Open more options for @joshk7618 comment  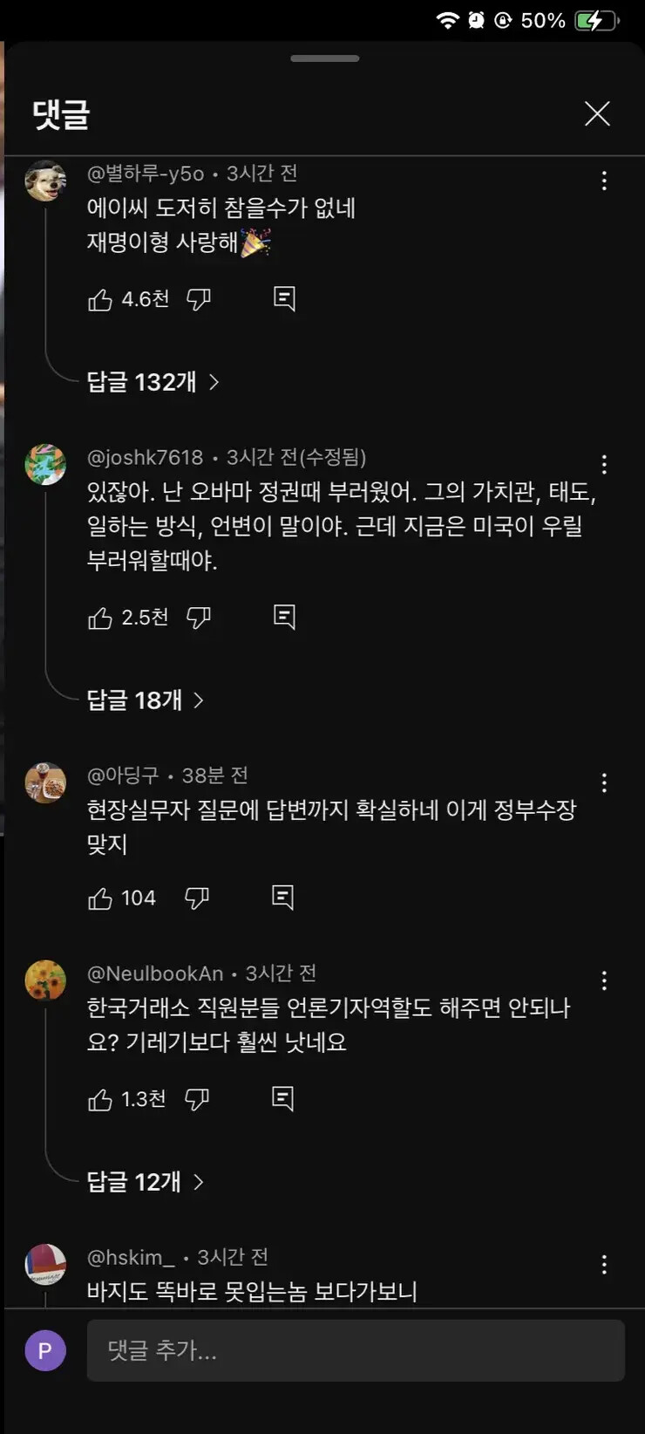pyautogui.click(x=604, y=465)
